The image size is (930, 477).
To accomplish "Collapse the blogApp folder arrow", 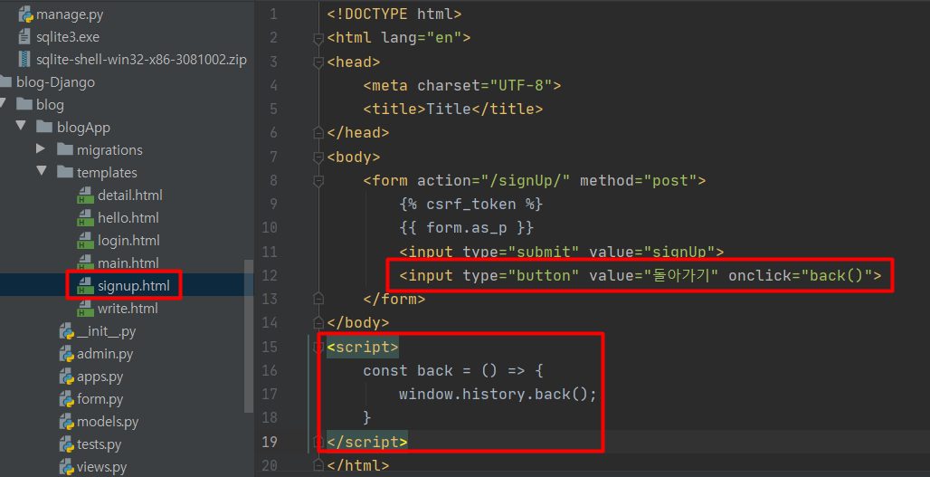I will point(22,126).
